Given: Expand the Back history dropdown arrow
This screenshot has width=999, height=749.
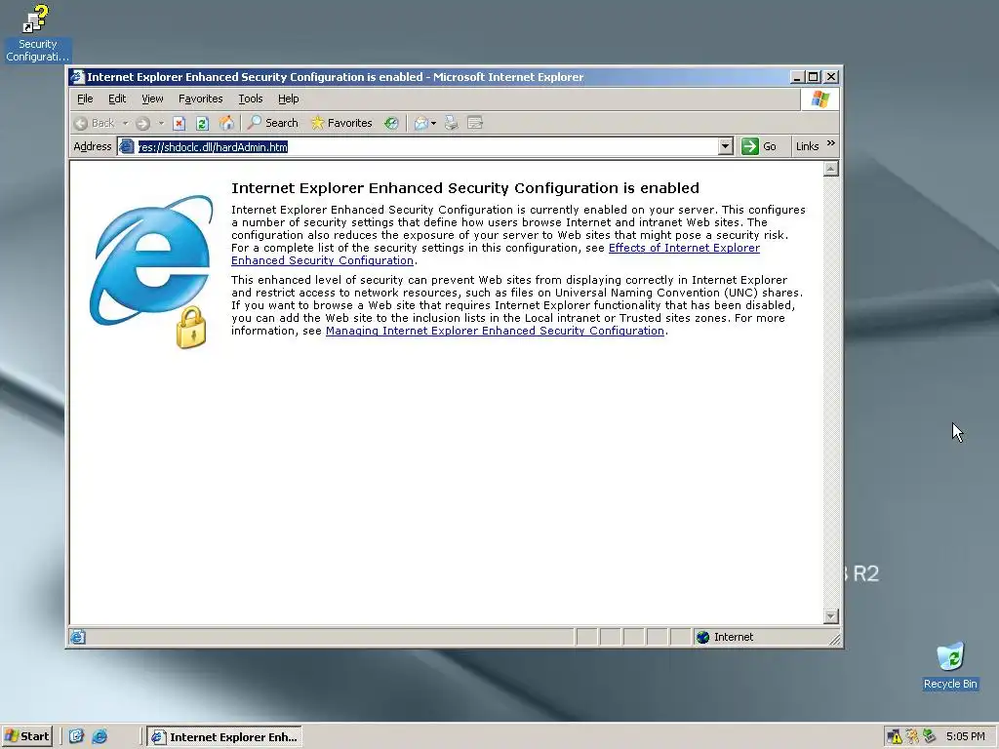Looking at the screenshot, I should click(x=125, y=123).
